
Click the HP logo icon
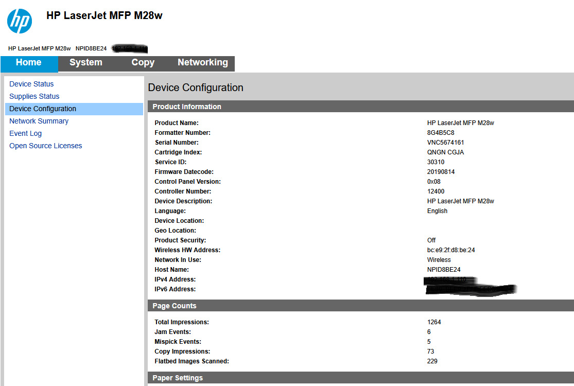click(20, 21)
